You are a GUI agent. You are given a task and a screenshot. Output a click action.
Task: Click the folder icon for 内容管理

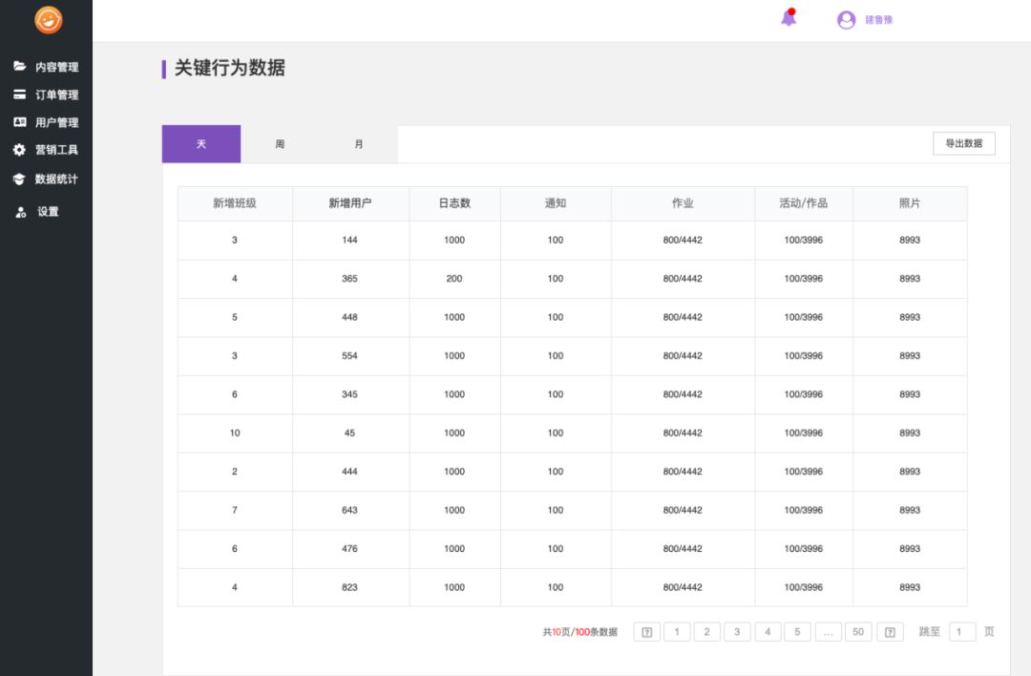(x=19, y=67)
